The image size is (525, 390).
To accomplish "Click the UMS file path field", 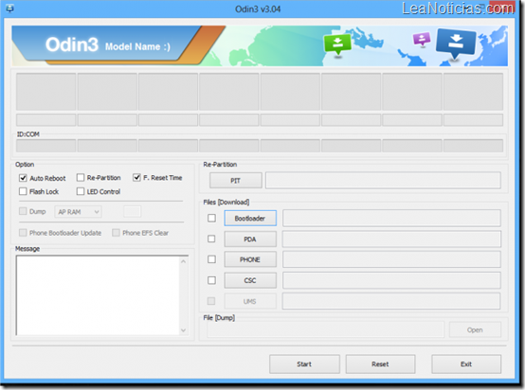I will pyautogui.click(x=391, y=301).
